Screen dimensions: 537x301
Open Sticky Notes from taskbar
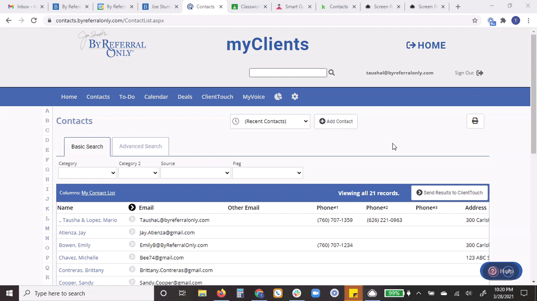pos(353,293)
